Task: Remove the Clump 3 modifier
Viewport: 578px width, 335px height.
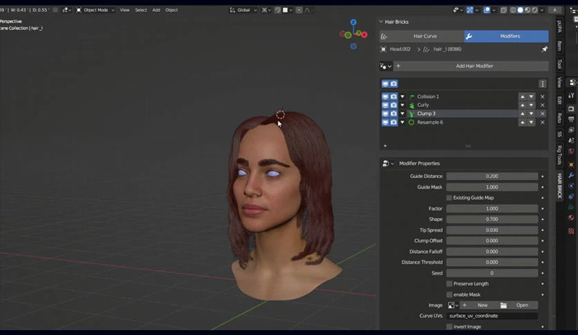Action: (542, 114)
